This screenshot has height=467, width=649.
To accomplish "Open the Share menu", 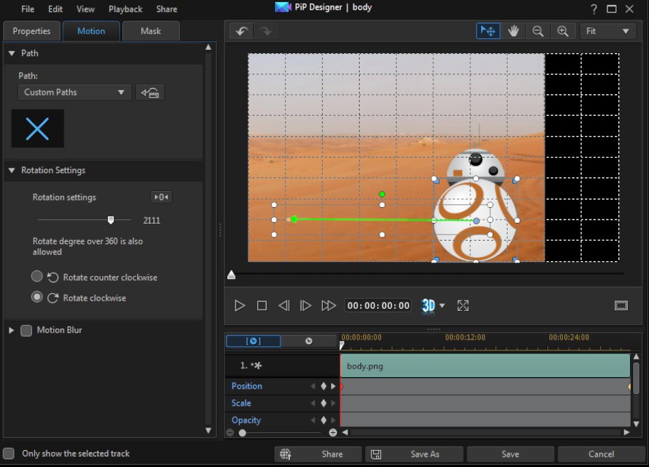I will pyautogui.click(x=167, y=9).
